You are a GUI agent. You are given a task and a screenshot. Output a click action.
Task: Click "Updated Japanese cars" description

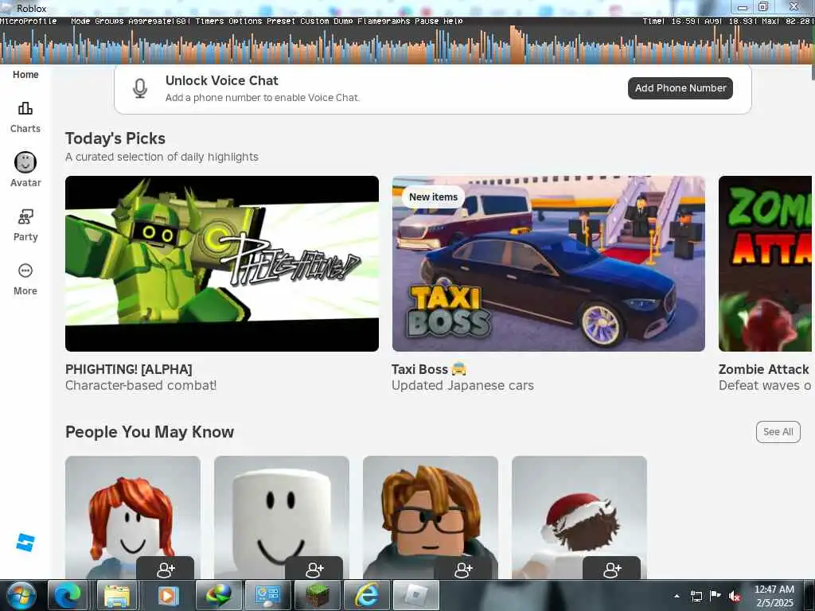(x=462, y=386)
